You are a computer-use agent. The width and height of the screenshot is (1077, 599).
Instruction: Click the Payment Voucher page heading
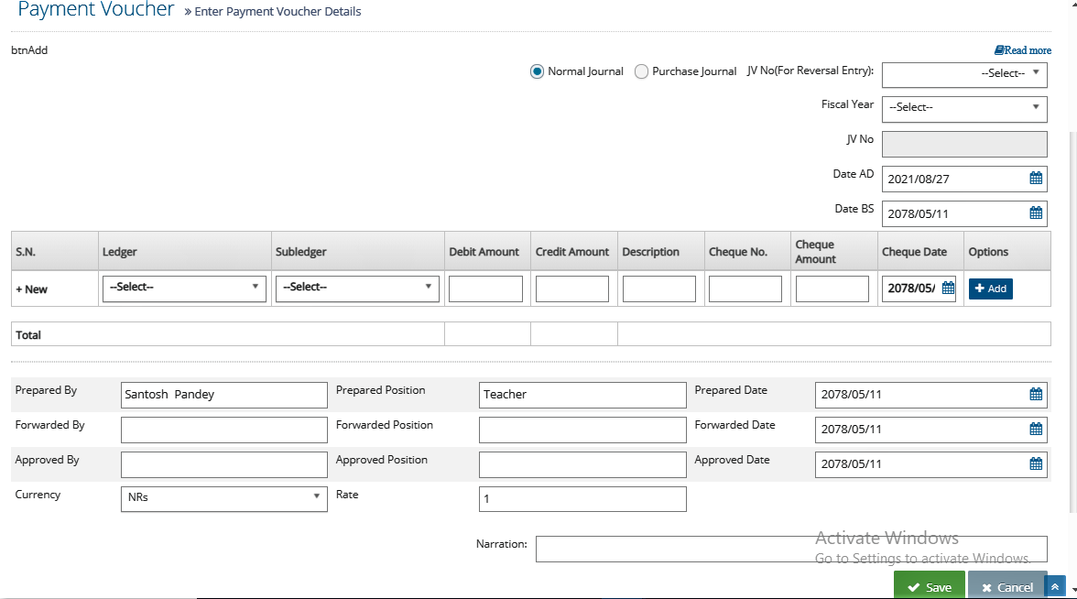pos(96,9)
